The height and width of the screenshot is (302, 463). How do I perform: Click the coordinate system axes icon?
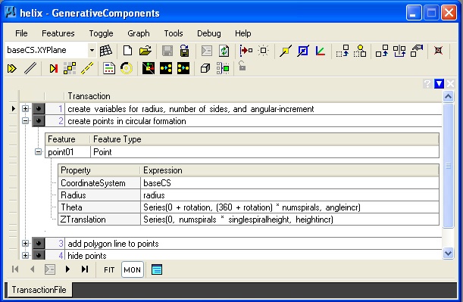pyautogui.click(x=320, y=51)
